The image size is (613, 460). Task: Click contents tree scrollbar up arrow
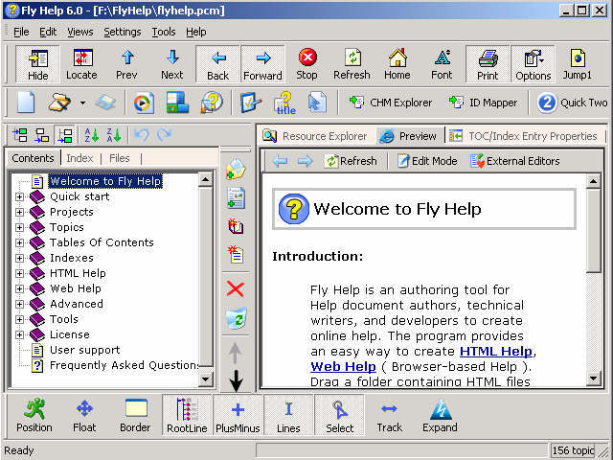[206, 180]
